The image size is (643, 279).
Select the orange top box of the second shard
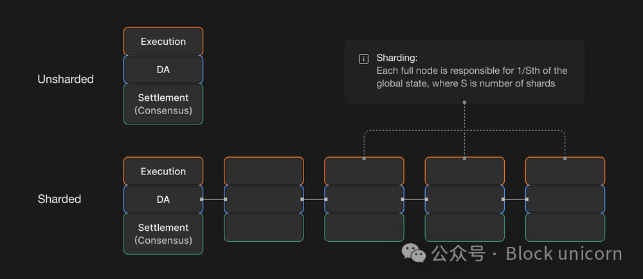(x=264, y=171)
